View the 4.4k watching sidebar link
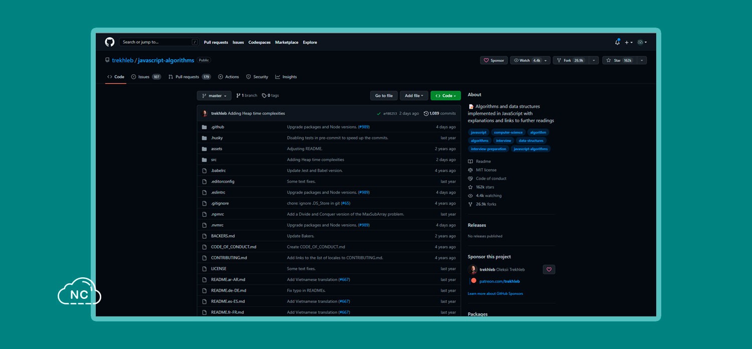 pos(485,196)
